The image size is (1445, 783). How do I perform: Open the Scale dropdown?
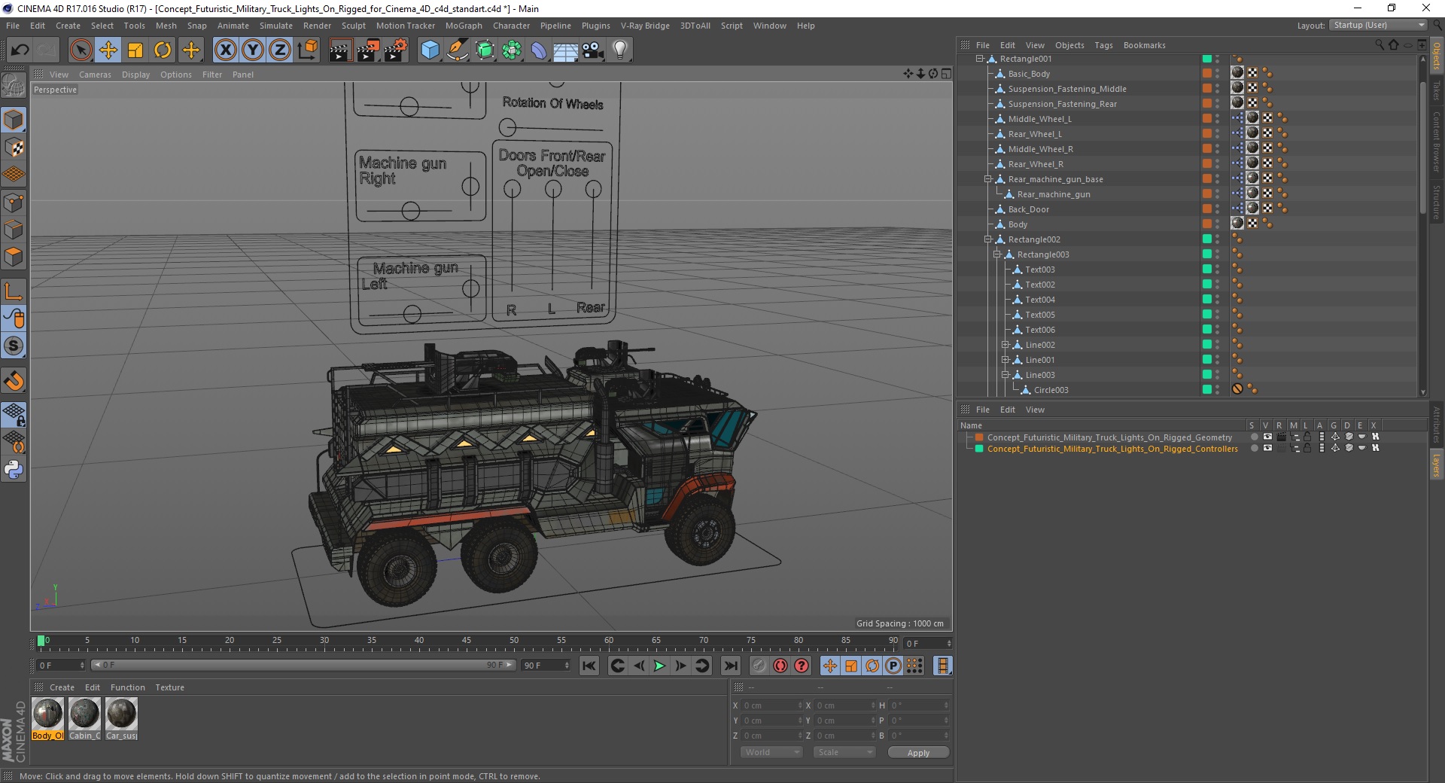click(x=844, y=752)
